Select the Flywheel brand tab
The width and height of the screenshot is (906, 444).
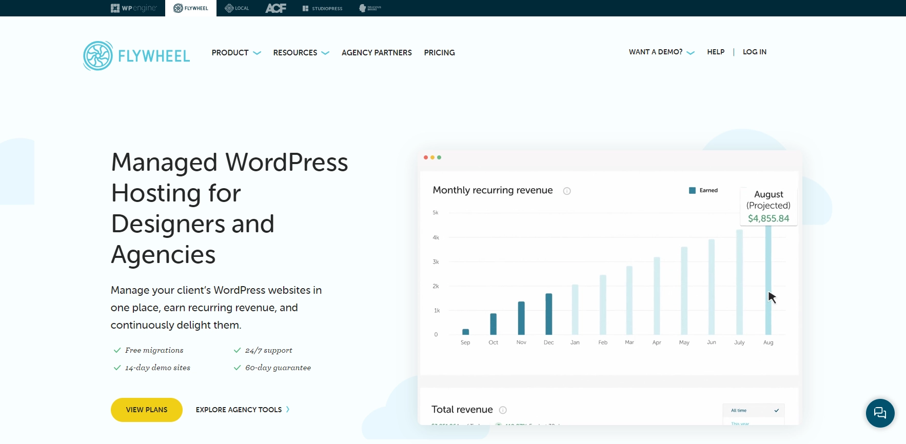[191, 8]
